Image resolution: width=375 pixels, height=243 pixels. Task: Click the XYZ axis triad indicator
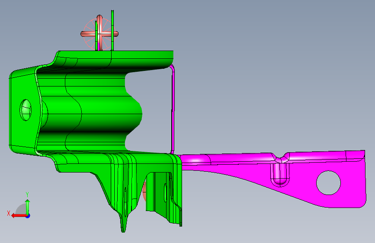pos(19,205)
